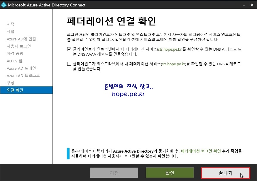Open sts.hope.pe.kr link in intranet checkbox text
Image resolution: width=257 pixels, height=181 pixels.
point(170,49)
